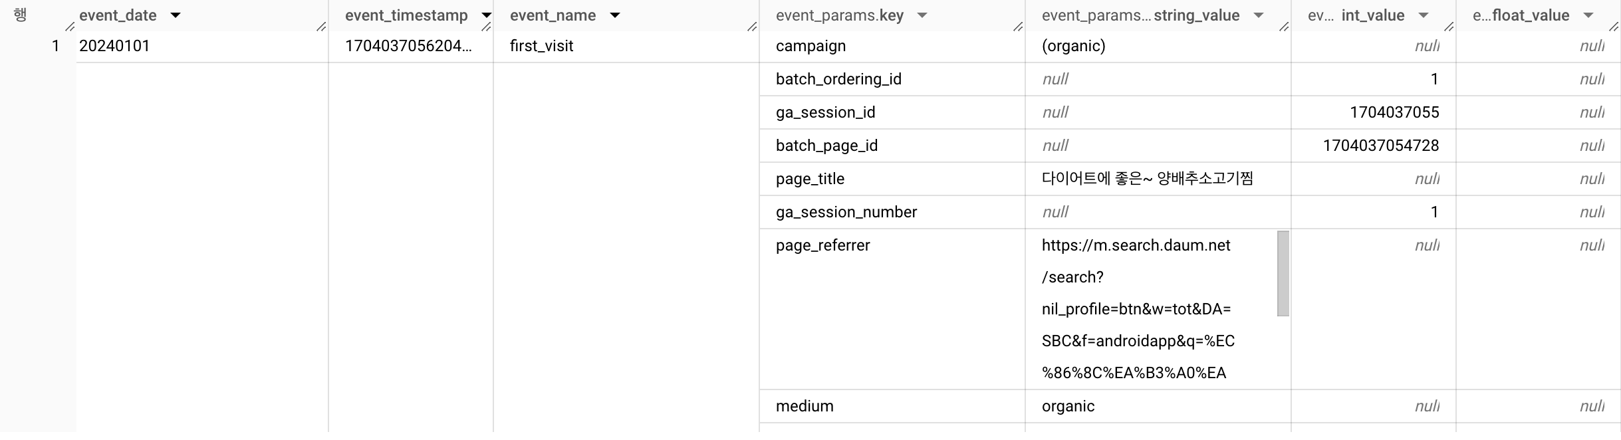Open the event_date column dropdown arrow

point(176,15)
